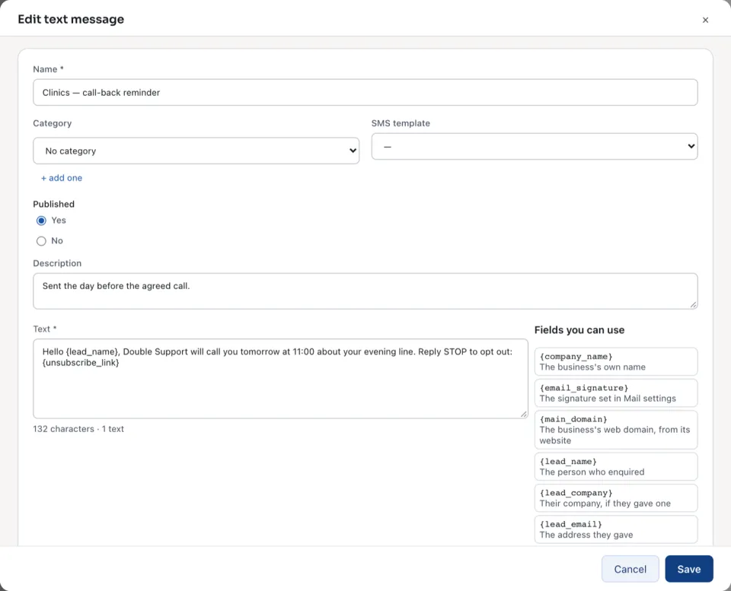
Task: Grab the Text area resize handle
Action: (x=524, y=414)
